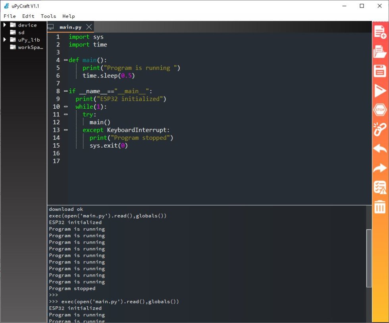Image resolution: width=389 pixels, height=323 pixels.
Task: Close the uPyCraft window
Action: point(379,6)
